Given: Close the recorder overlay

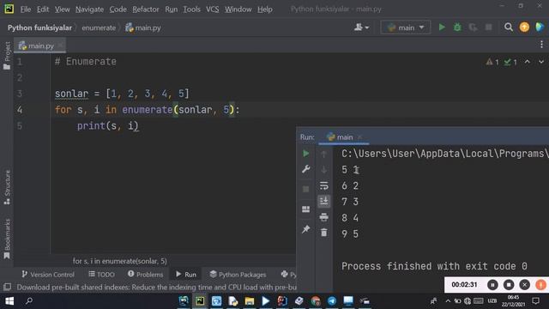Looking at the screenshot, I should click(x=524, y=285).
